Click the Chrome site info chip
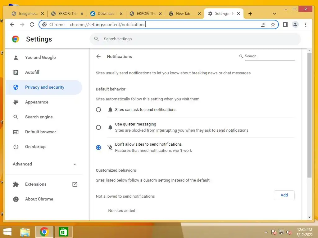The image size is (318, 238). [53, 24]
